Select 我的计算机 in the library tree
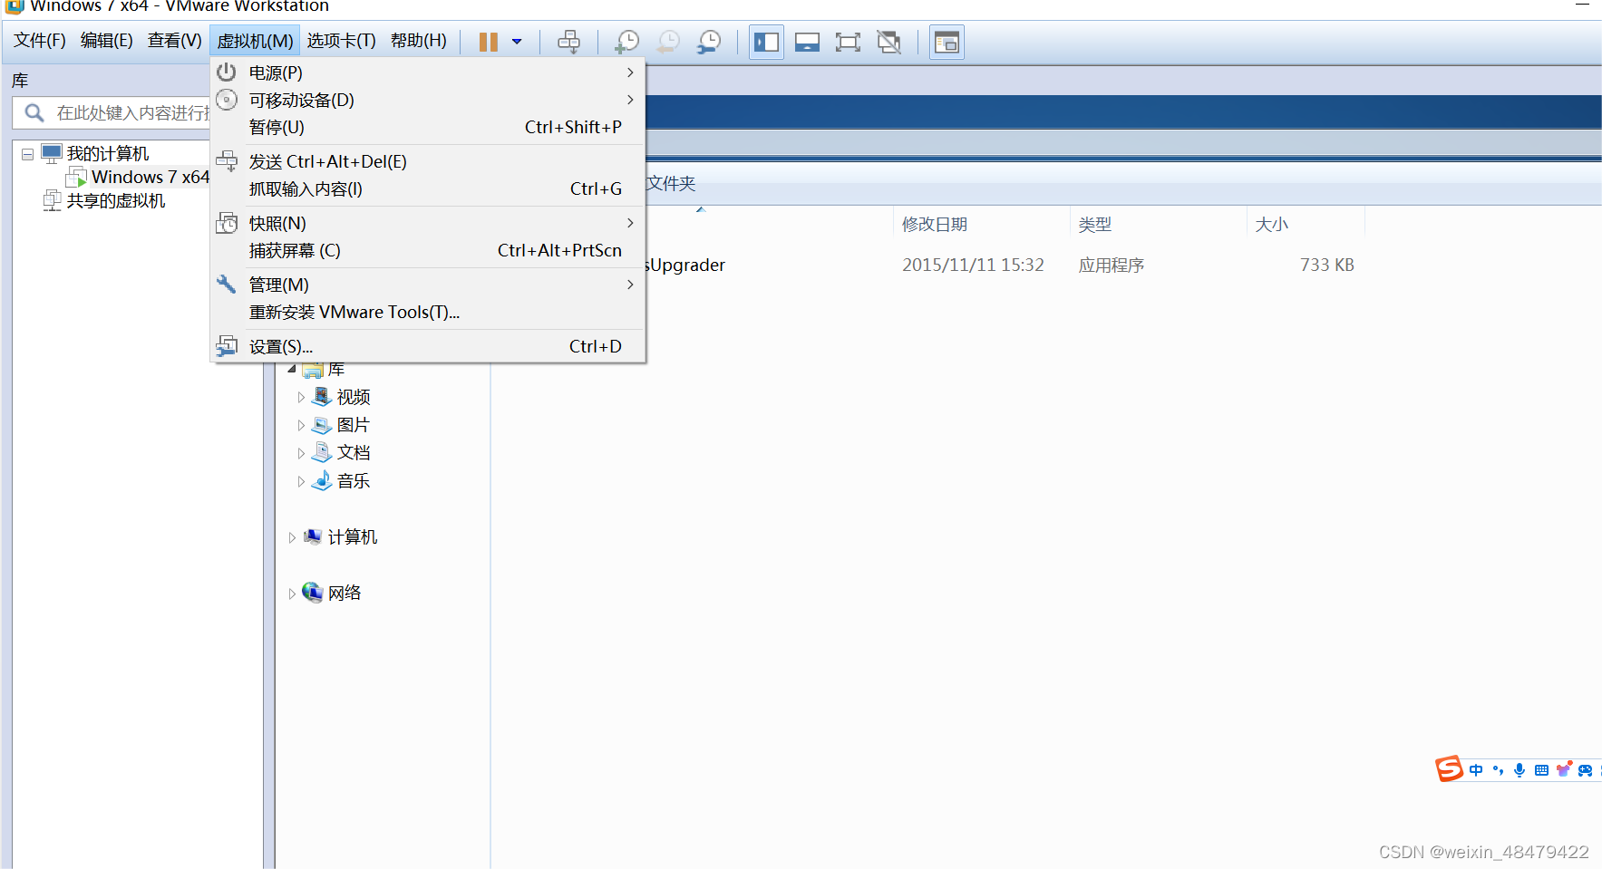Screen dimensions: 1602x869 [108, 153]
